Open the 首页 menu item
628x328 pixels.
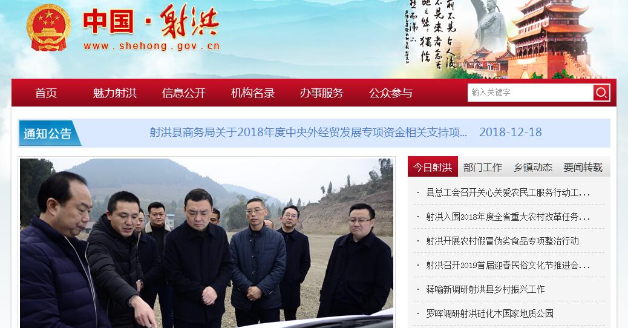(46, 93)
